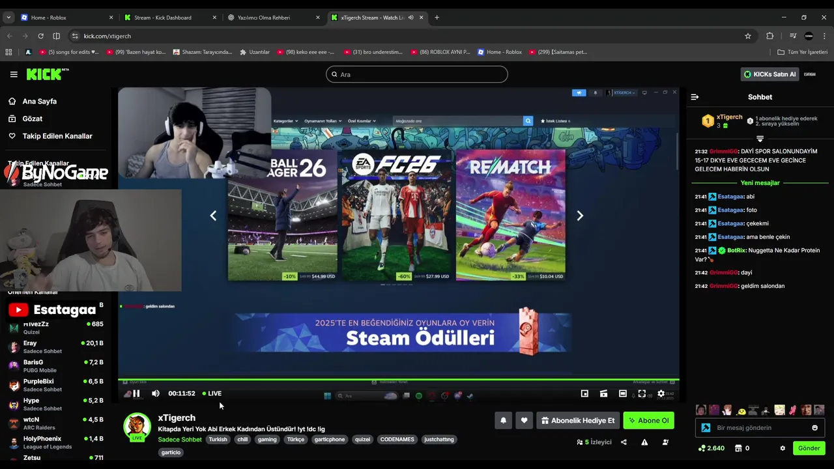Click KICKs Satın Al button

(x=769, y=74)
